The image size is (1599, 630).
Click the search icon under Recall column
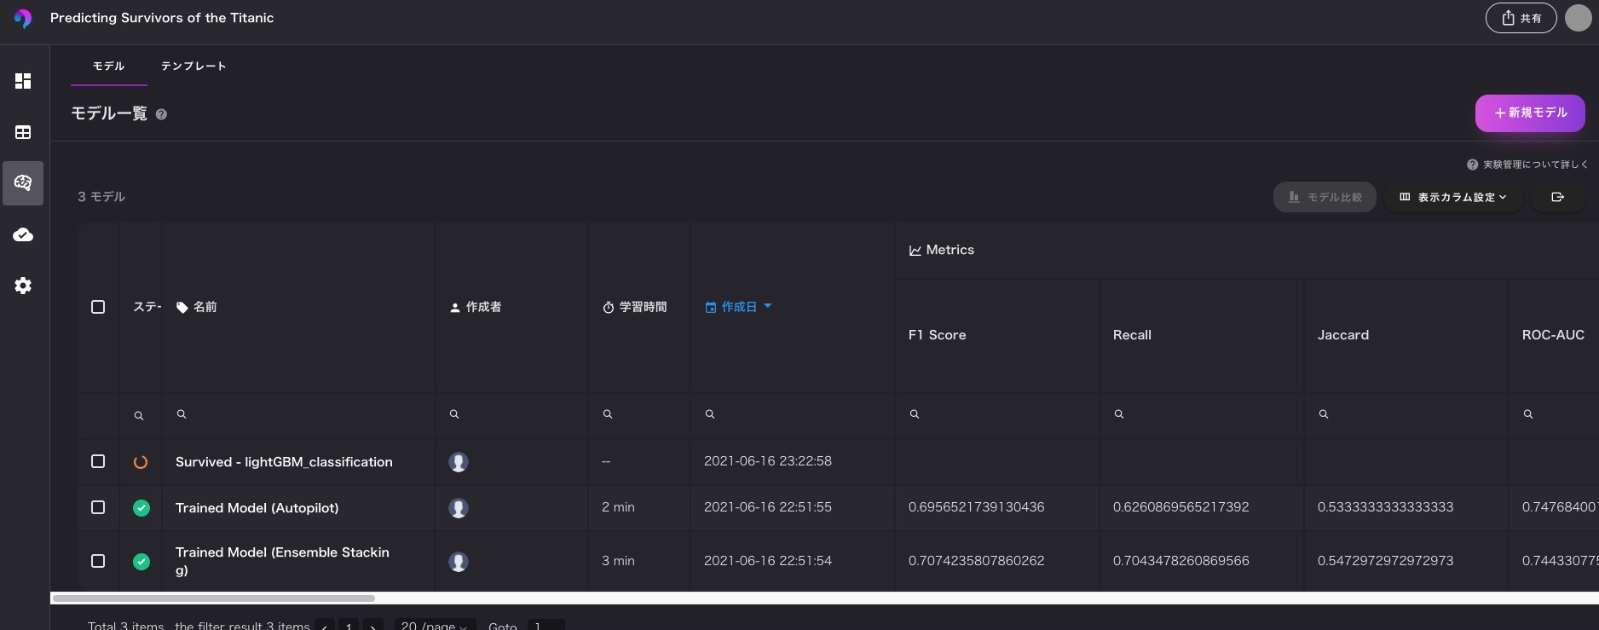coord(1119,414)
